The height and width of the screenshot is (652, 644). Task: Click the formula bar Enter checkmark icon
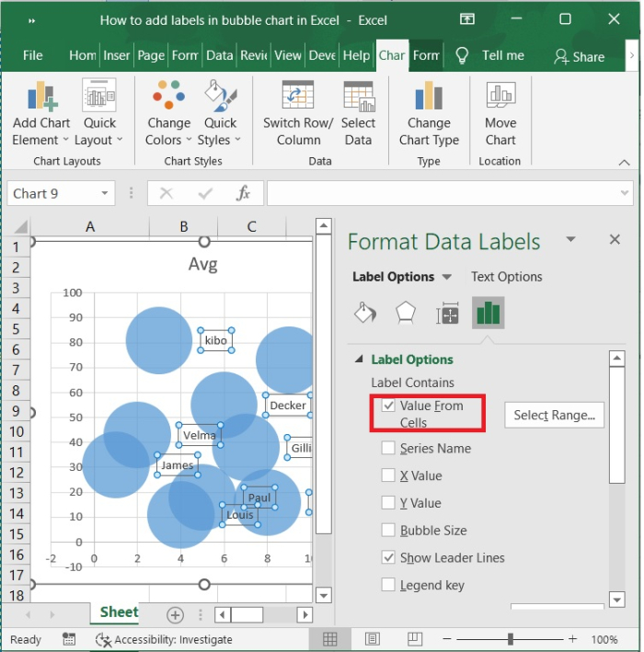[205, 193]
